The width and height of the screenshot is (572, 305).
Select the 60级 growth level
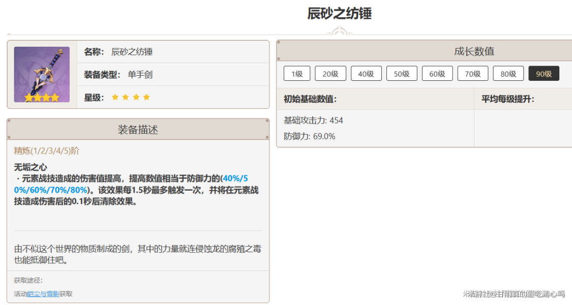pyautogui.click(x=437, y=74)
